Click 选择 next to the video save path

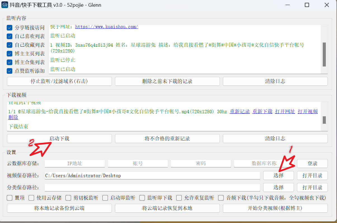278,175
